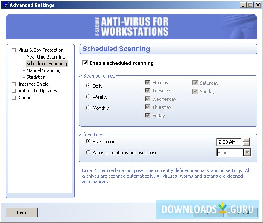Toggle the Wednesday checkbox
Screen dimensions: 263x223
click(147, 99)
